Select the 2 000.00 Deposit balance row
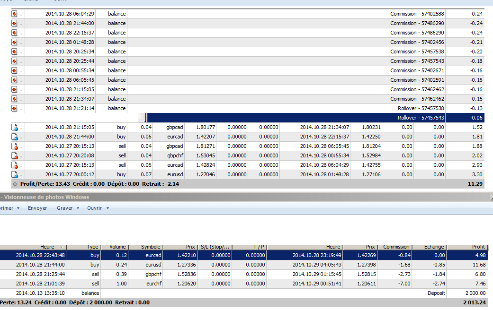This screenshot has width=493, height=310. [x=237, y=293]
